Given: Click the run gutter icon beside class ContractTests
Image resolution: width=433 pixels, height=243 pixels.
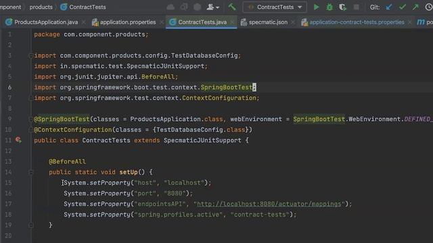Looking at the screenshot, I should point(18,140).
